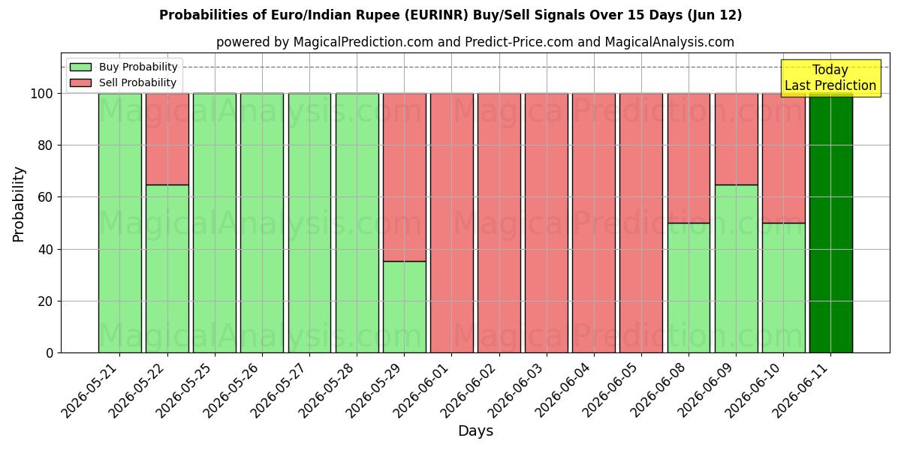Click the 'powered by MagicalPrediction.com' subtitle
901x450 pixels.
pos(475,42)
